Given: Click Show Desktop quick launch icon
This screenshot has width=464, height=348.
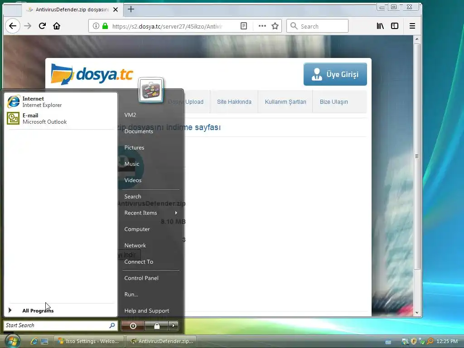Looking at the screenshot, I should tap(44, 341).
